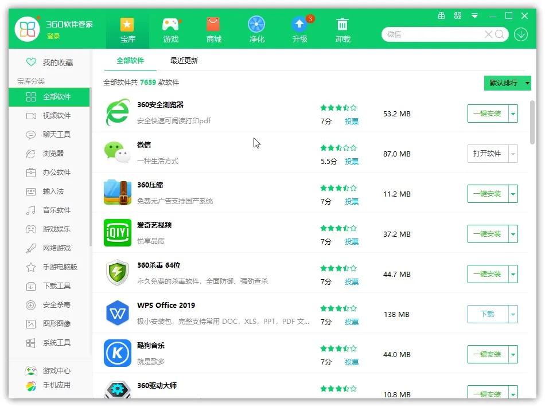Open the 卸载 (Uninstall) trash icon
Viewport: 545px width, 407px height.
coord(342,29)
